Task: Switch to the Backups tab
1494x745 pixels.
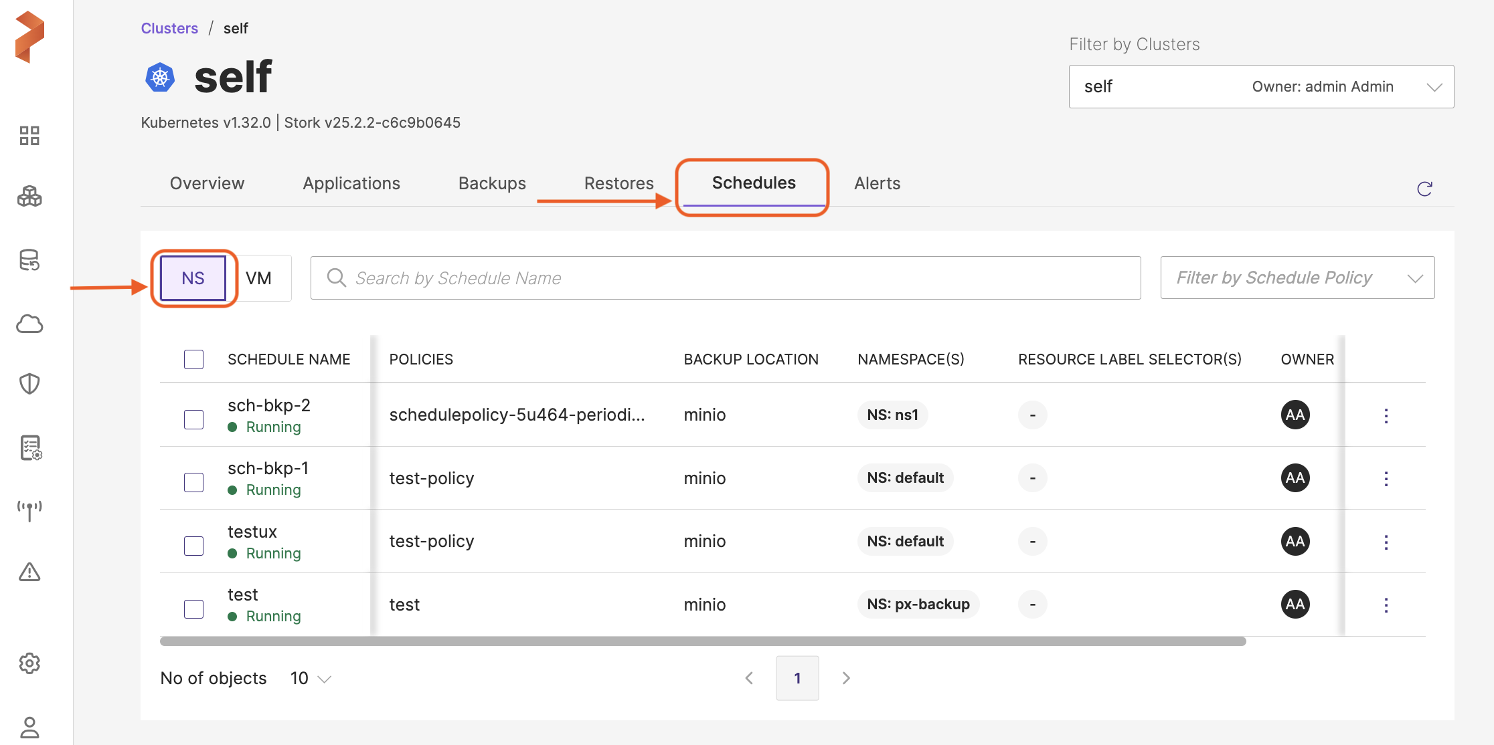Action: (x=492, y=183)
